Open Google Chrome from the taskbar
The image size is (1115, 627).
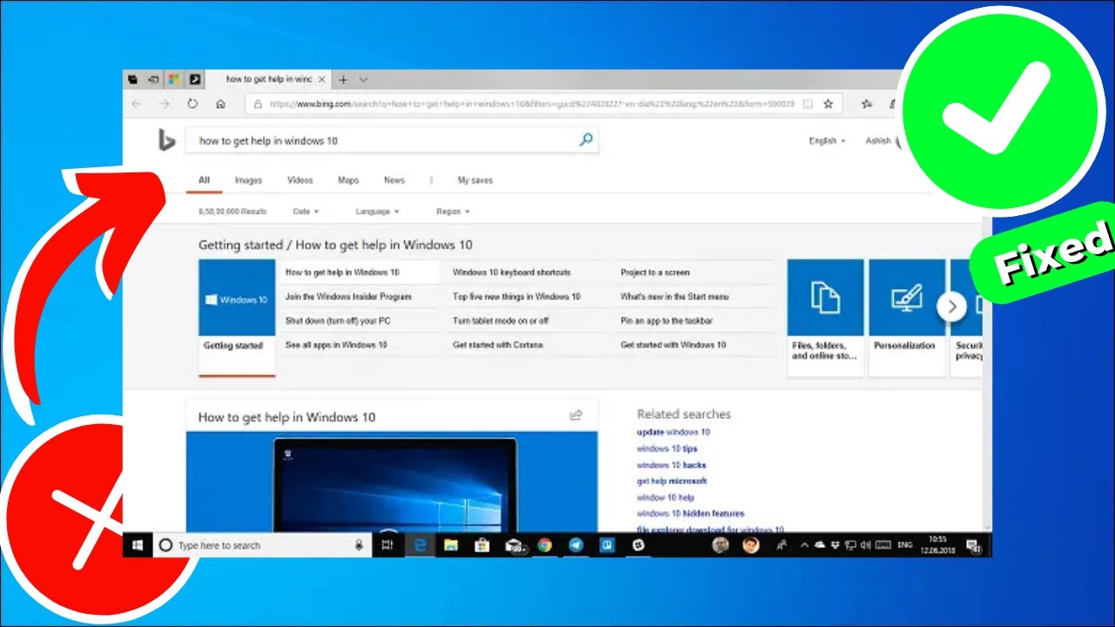[544, 545]
